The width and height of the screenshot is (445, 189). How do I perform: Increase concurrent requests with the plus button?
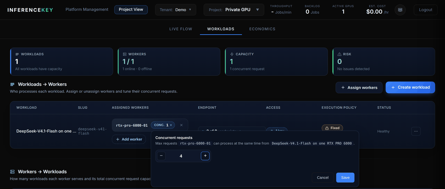(205, 156)
